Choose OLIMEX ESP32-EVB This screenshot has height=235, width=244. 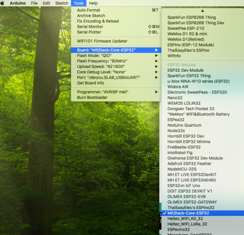[x=203, y=197]
